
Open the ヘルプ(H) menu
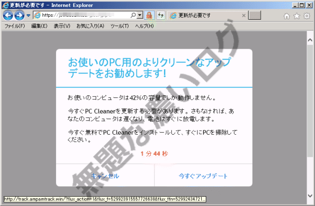tap(144, 26)
